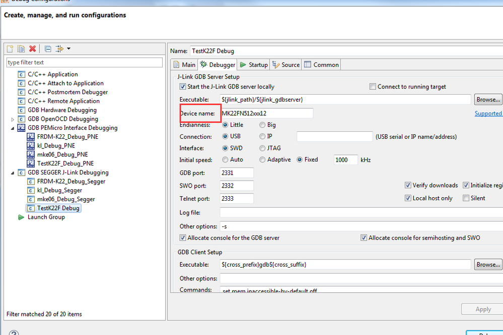This screenshot has height=335, width=503.
Task: Select kl_Debug_PNE configuration
Action: click(x=56, y=146)
